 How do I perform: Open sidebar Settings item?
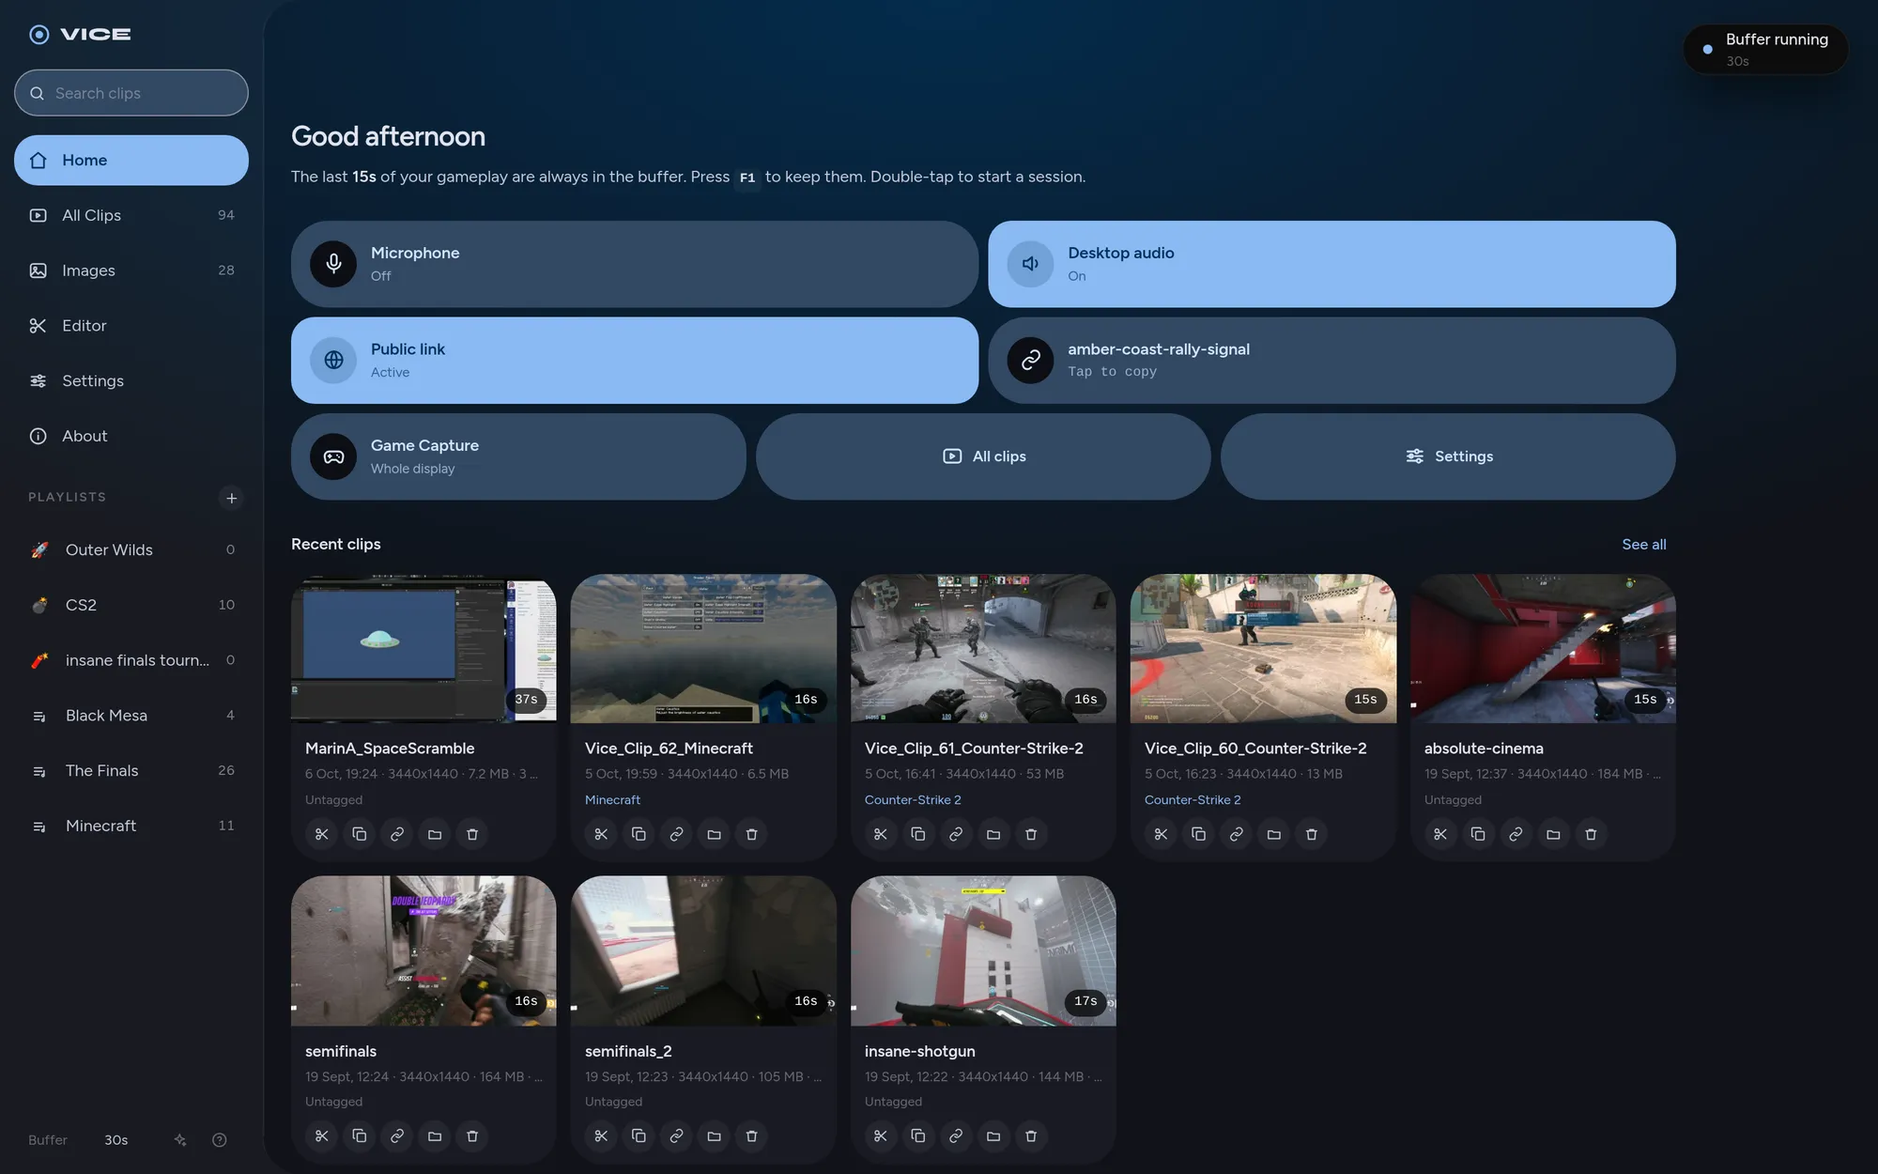tap(131, 380)
